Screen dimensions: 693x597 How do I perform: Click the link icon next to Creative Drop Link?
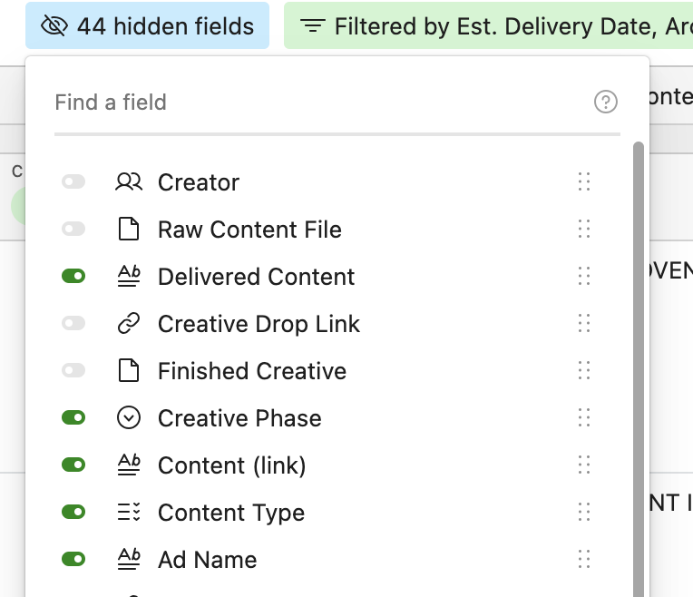(129, 324)
